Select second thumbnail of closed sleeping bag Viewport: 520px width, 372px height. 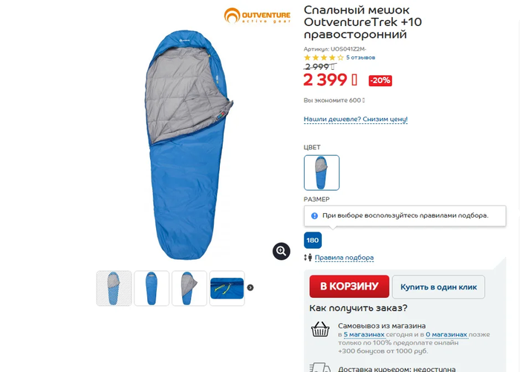[x=152, y=288]
